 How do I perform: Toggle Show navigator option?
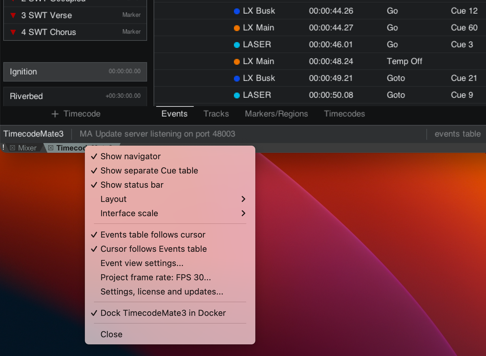[x=170, y=157]
